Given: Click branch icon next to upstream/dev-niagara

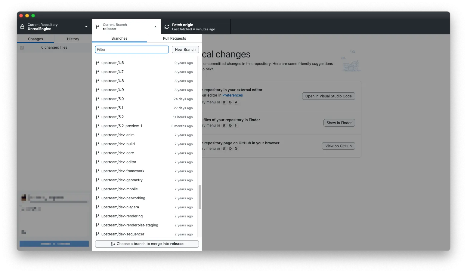Looking at the screenshot, I should [x=97, y=207].
